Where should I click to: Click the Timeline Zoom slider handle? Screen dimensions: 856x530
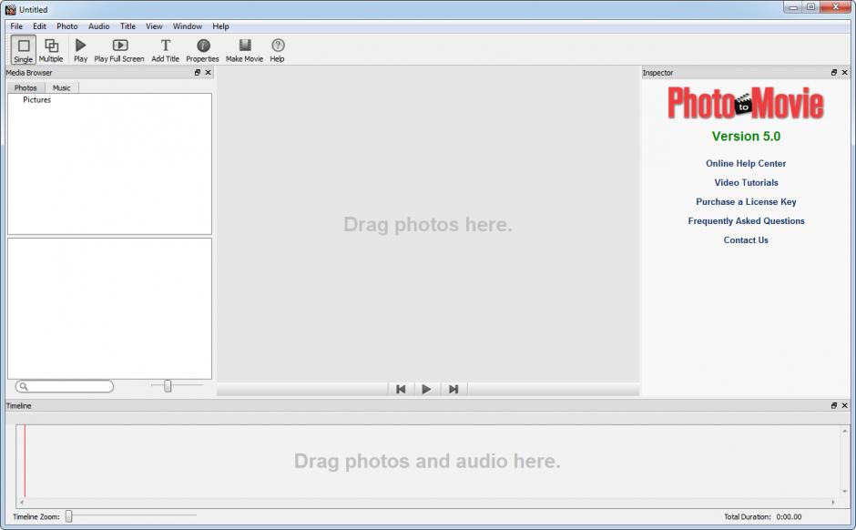[x=69, y=515]
